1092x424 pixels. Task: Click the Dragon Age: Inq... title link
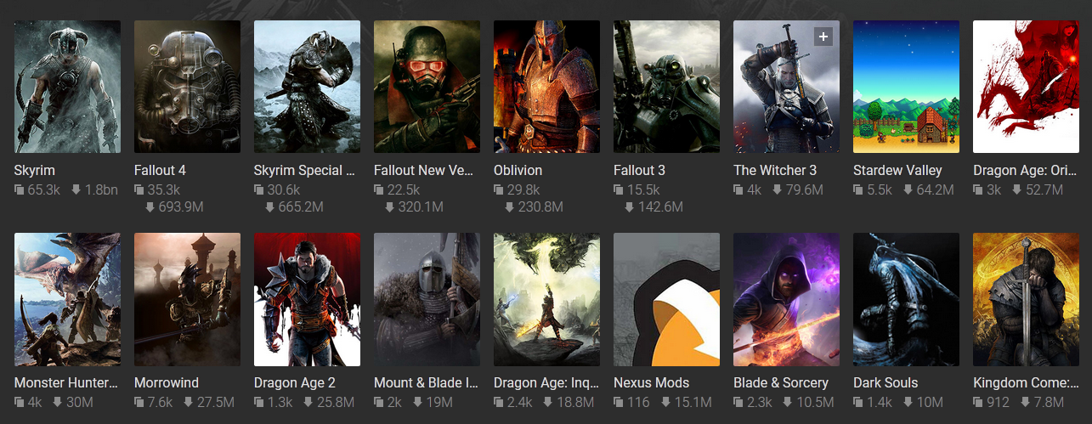pos(546,383)
